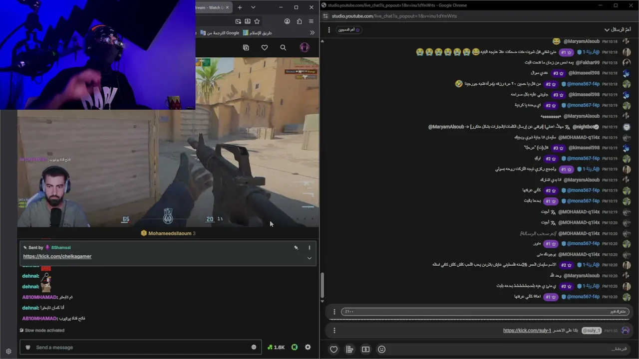This screenshot has height=359, width=639.
Task: Open the Kick user profile avatar
Action: 304,47
